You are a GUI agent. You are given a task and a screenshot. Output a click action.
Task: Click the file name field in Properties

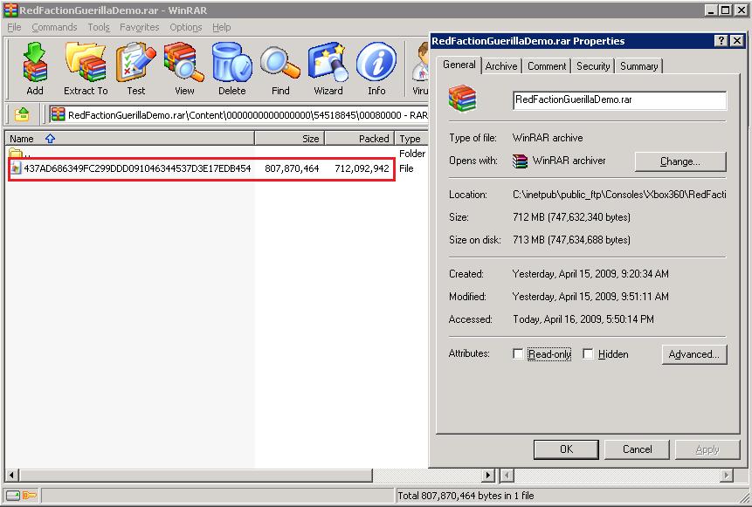click(619, 100)
